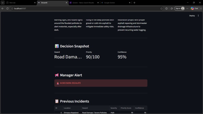Bookmark this page with the star icon
The width and height of the screenshot is (203, 114).
(161, 8)
